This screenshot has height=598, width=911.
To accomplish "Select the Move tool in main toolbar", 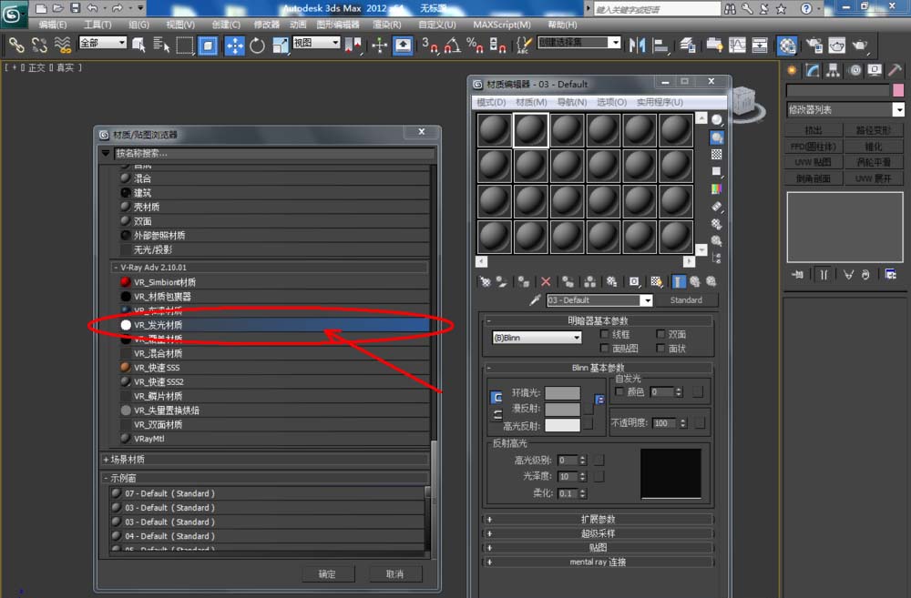I will pyautogui.click(x=234, y=45).
